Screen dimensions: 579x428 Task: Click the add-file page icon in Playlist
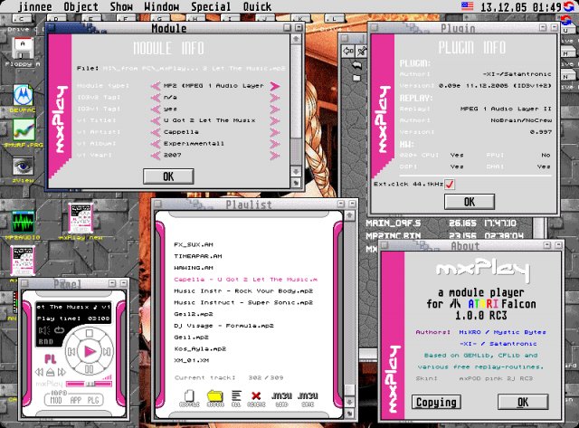(189, 398)
